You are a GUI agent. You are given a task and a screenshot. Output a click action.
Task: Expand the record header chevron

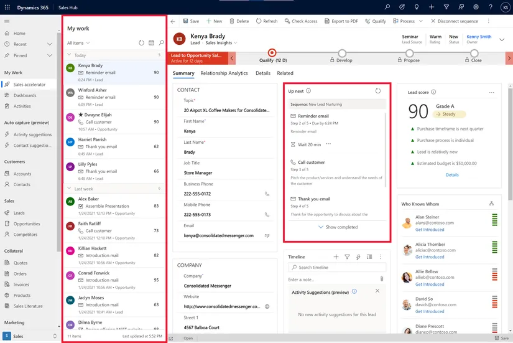[x=502, y=40]
